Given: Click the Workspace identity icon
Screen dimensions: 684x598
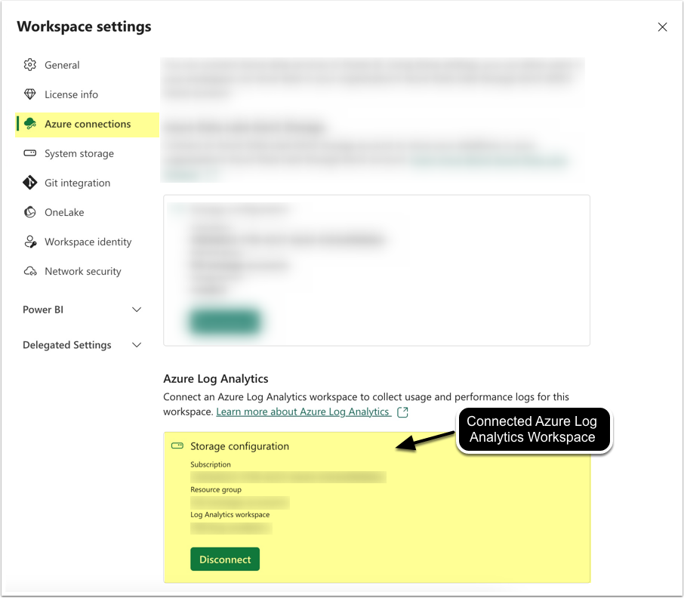Looking at the screenshot, I should coord(29,242).
